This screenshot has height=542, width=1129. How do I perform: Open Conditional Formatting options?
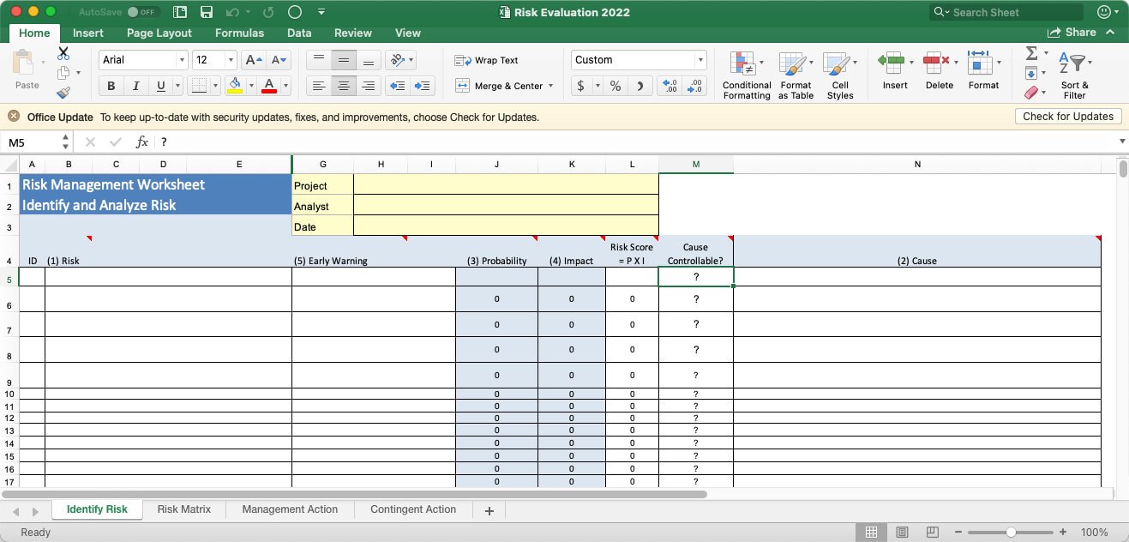[x=746, y=75]
